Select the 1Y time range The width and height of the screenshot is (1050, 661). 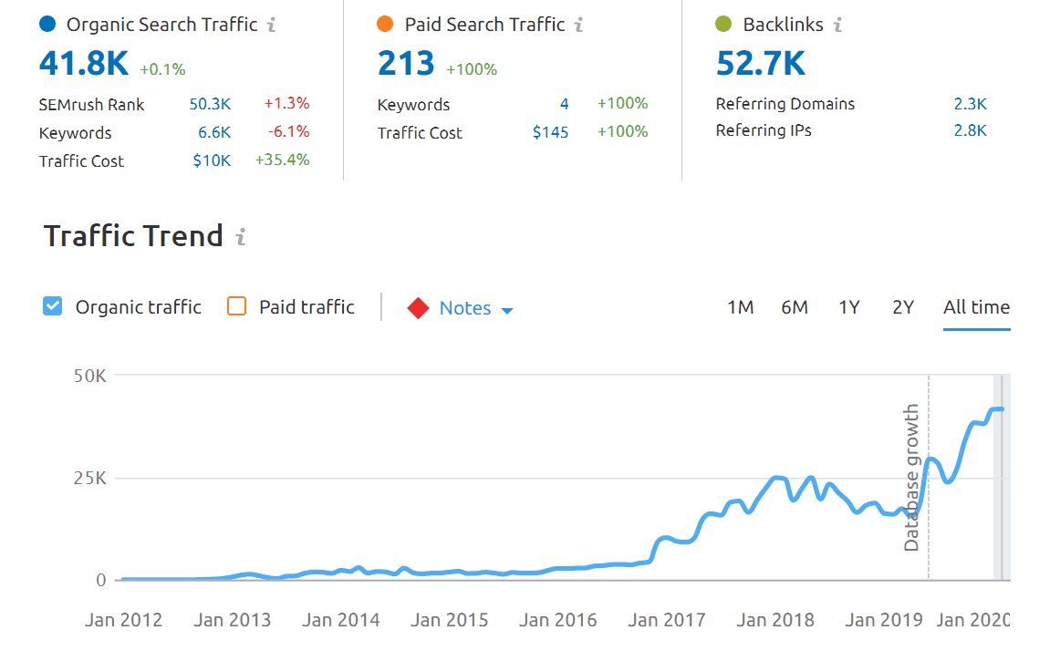tap(848, 307)
